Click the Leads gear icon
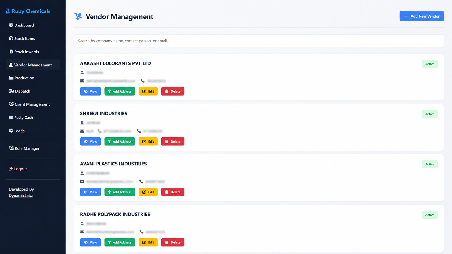452x254 pixels. point(11,131)
